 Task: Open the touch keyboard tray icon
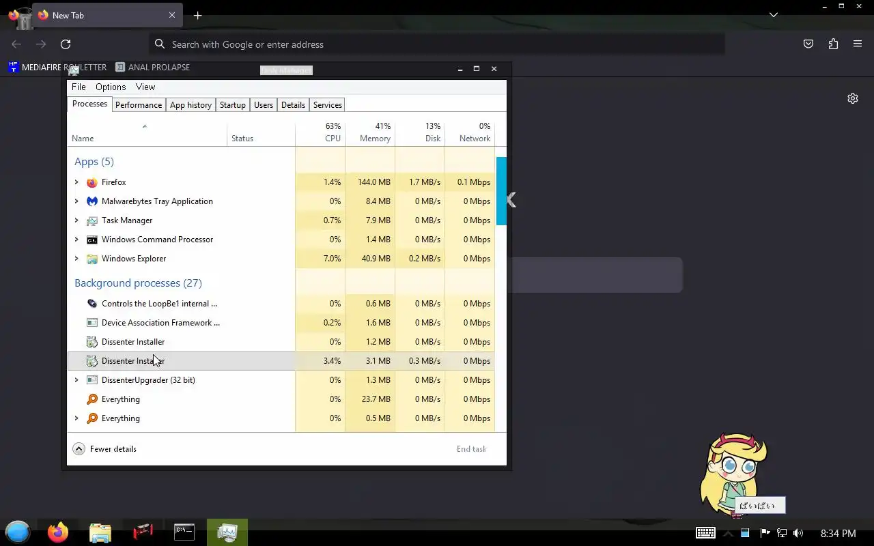click(705, 533)
